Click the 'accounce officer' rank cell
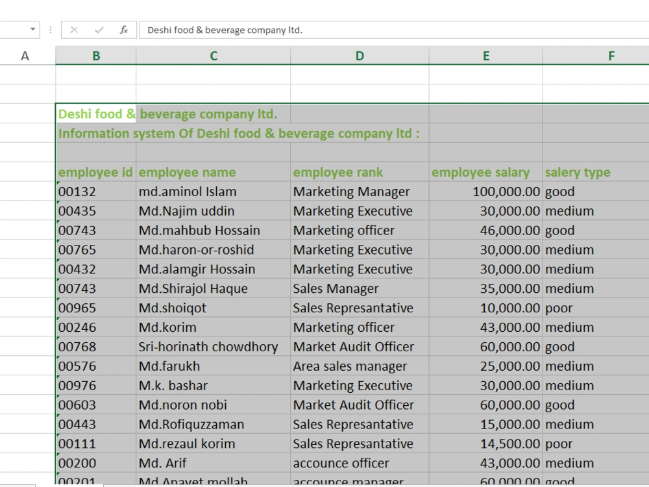Viewport: 649px width, 487px height. (360, 463)
